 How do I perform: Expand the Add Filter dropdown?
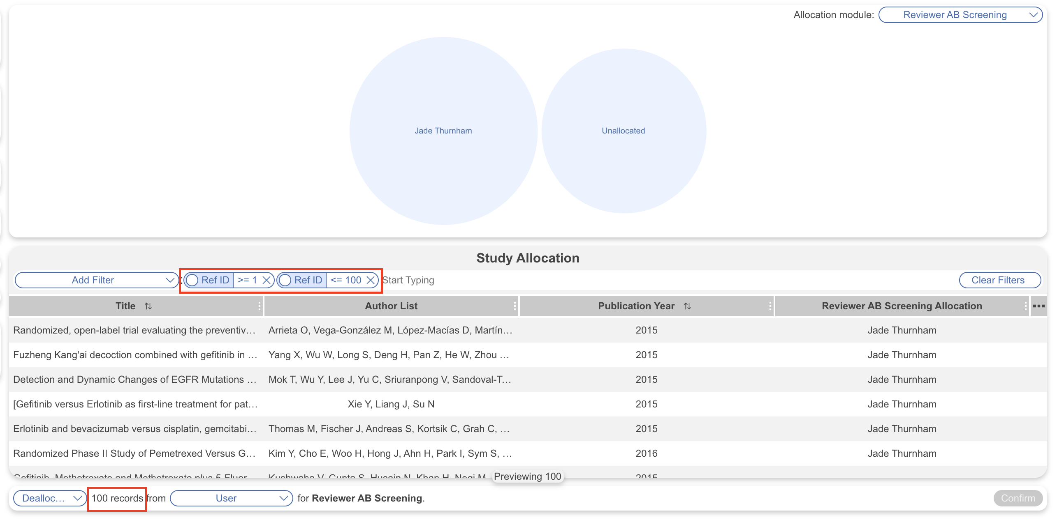click(97, 280)
